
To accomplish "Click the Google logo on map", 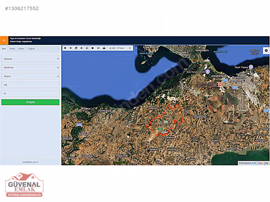I will pyautogui.click(x=263, y=163).
